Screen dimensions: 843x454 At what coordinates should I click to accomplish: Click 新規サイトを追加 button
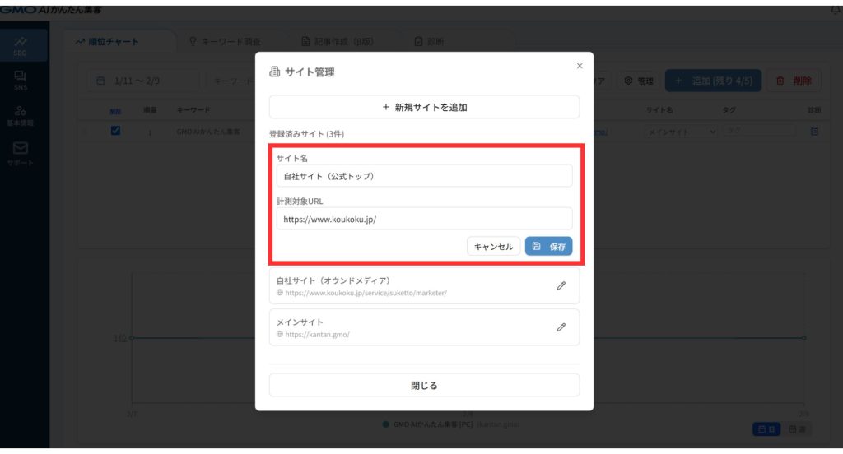click(424, 107)
